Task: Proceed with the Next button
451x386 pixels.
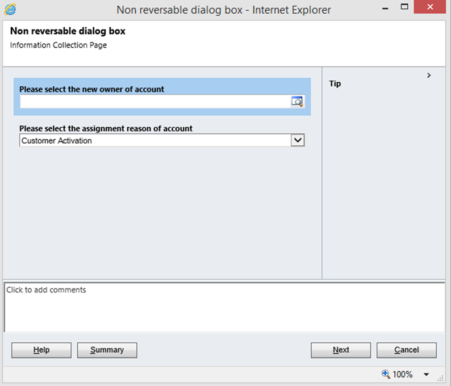Action: click(341, 350)
